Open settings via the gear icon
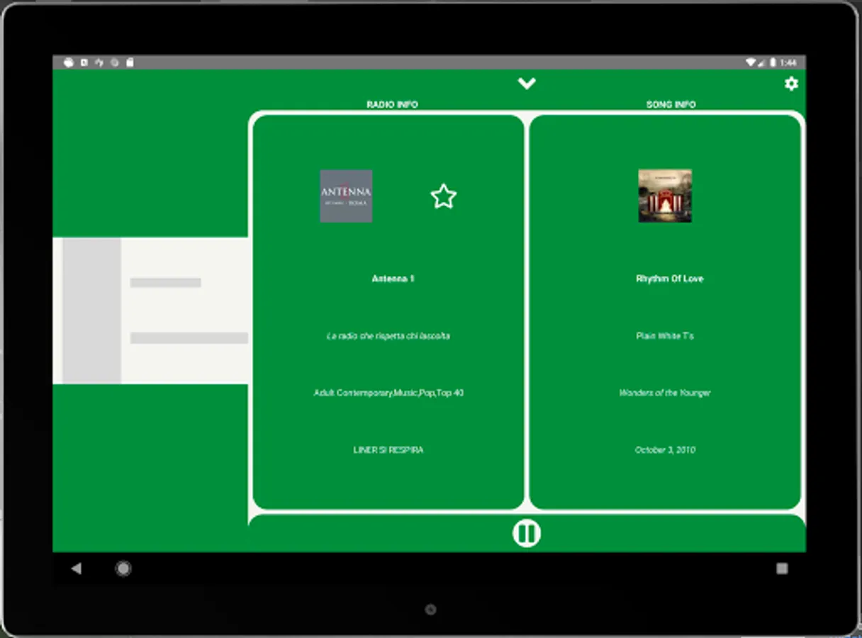 [x=791, y=84]
